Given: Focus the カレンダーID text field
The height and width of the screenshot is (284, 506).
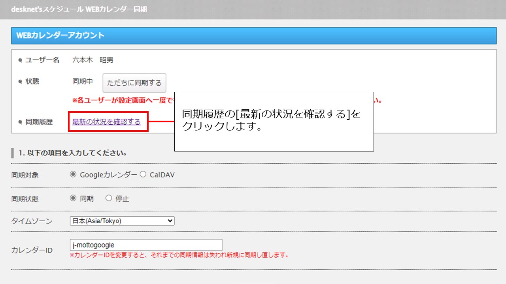Looking at the screenshot, I should pyautogui.click(x=146, y=245).
